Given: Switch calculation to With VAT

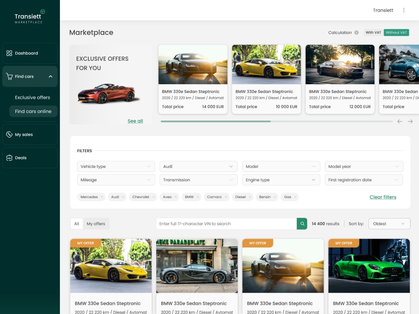Looking at the screenshot, I should click(x=373, y=33).
